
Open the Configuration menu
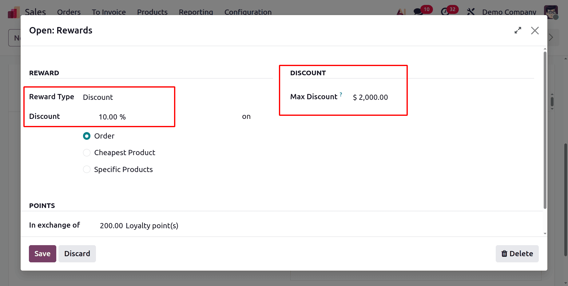248,12
